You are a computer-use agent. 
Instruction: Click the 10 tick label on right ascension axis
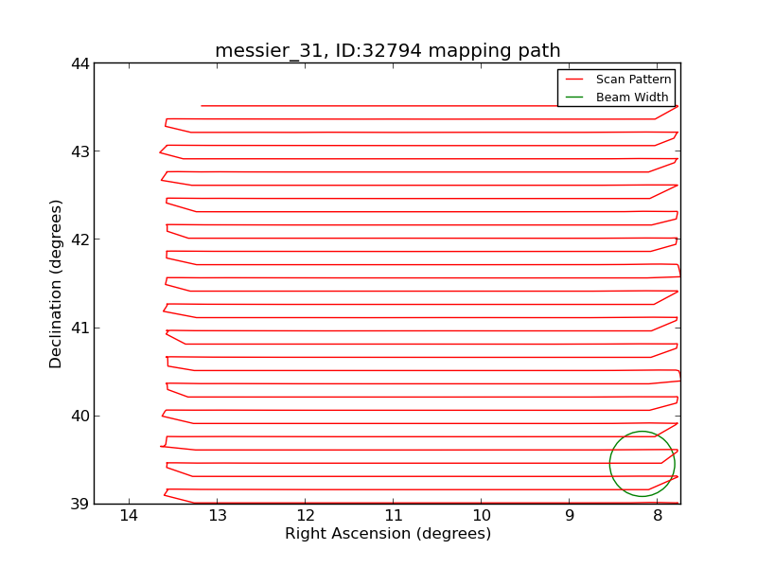(481, 516)
